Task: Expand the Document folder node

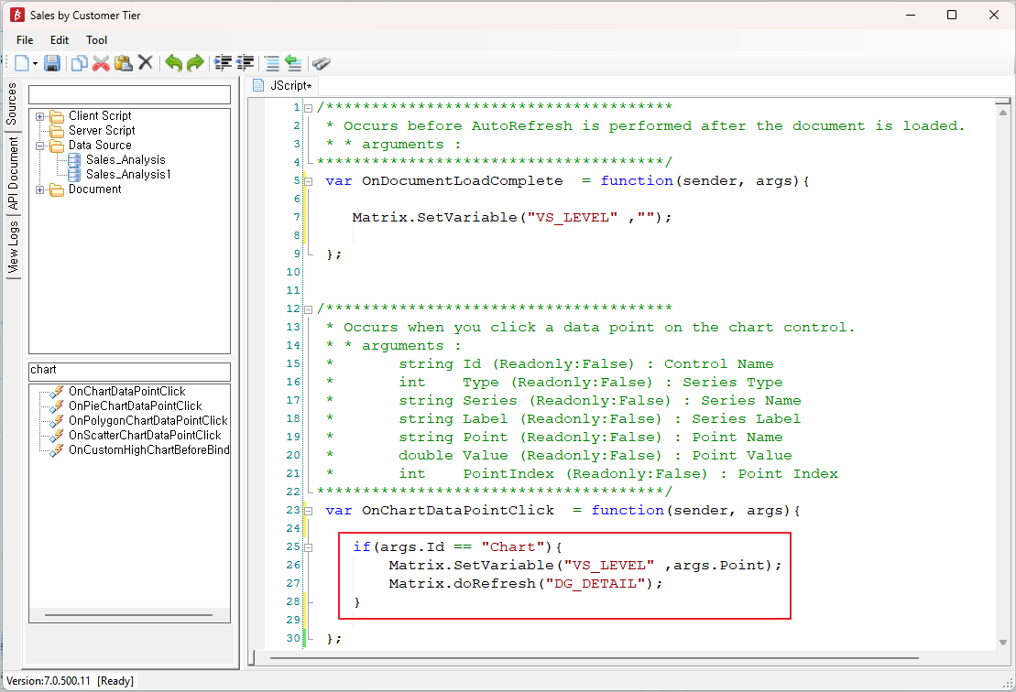Action: pyautogui.click(x=40, y=189)
